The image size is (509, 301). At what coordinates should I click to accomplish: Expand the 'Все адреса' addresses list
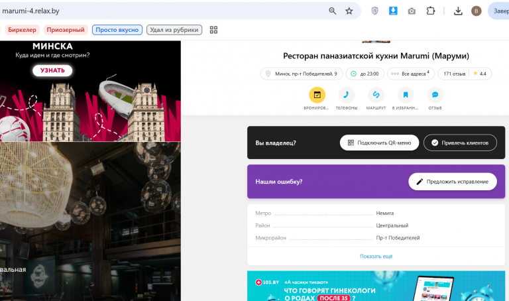[x=410, y=74]
